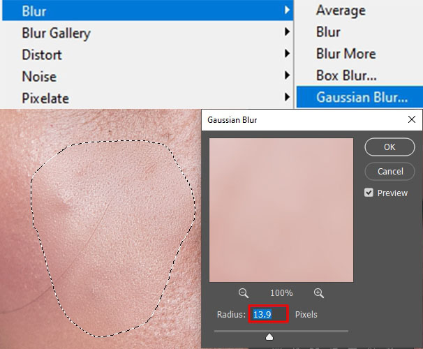Open the Blur Gallery menu entry
The image size is (423, 349).
[56, 33]
